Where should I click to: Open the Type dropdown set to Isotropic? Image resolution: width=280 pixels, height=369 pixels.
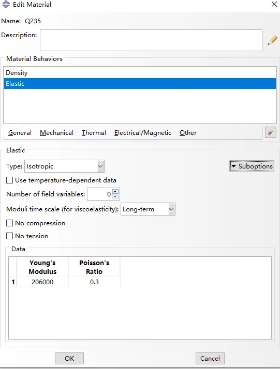click(x=64, y=166)
